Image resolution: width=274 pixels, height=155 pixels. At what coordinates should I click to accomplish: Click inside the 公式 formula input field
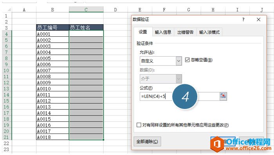click(x=180, y=96)
